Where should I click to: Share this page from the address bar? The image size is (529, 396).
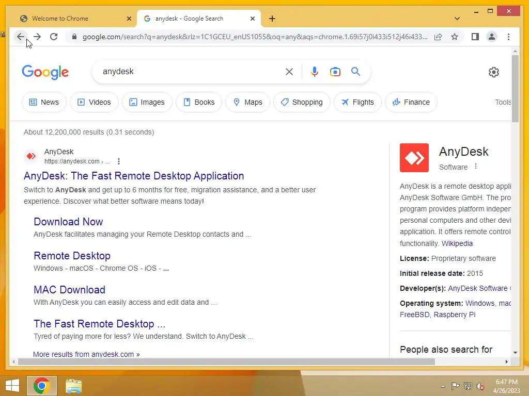click(x=438, y=37)
